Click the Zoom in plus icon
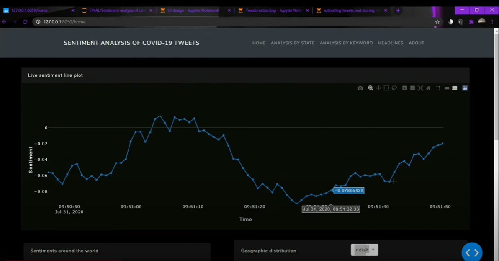 (x=404, y=88)
